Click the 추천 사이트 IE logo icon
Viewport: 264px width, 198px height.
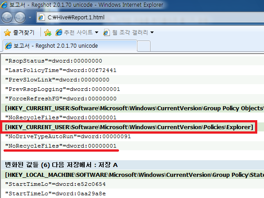[x=59, y=32]
